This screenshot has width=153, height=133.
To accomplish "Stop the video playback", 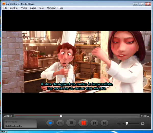I will click(x=71, y=123).
